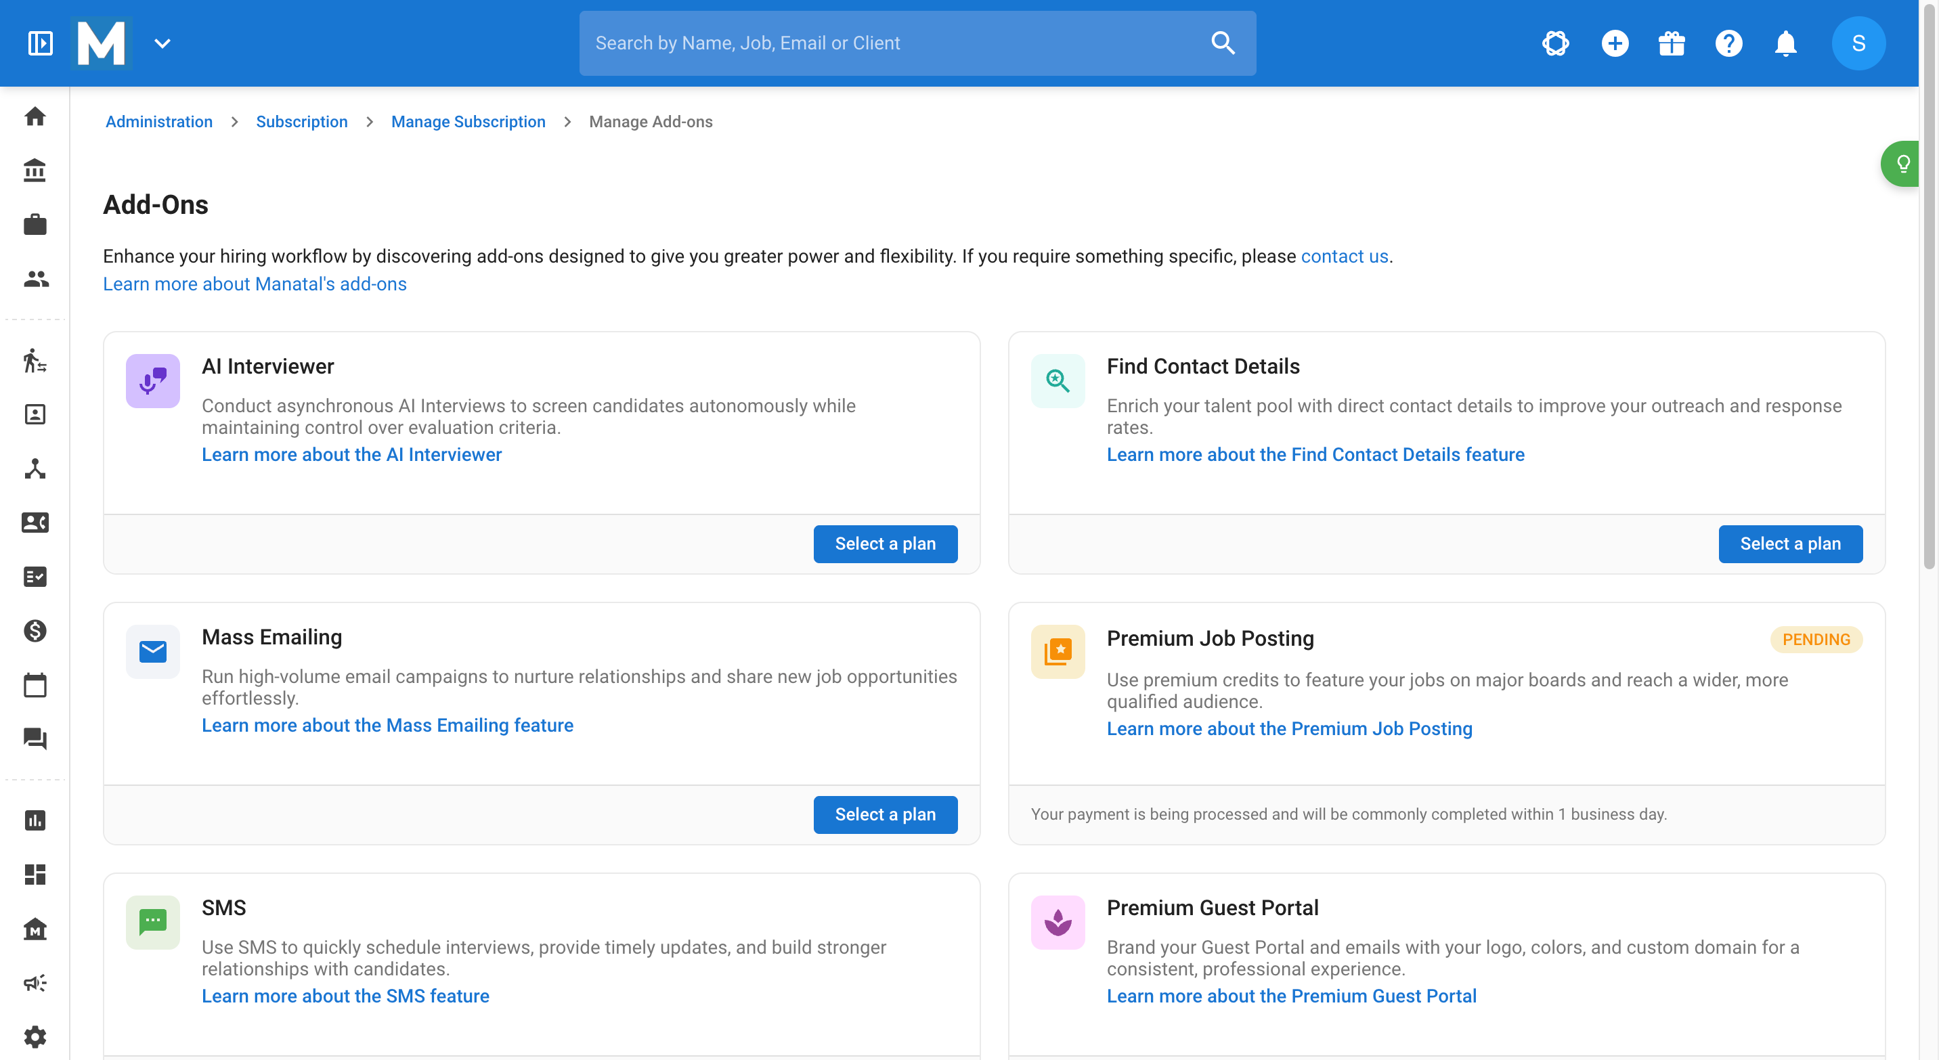This screenshot has width=1939, height=1060.
Task: Click the Mass Emailing envelope icon
Action: (153, 651)
